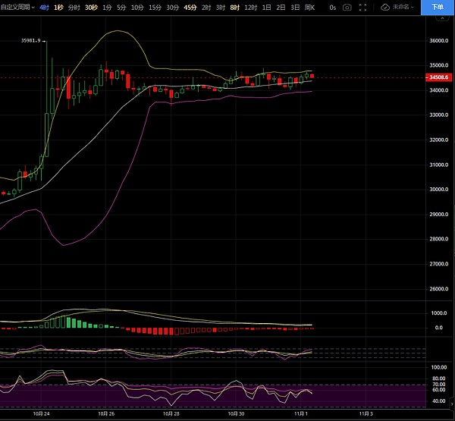Take a chart screenshot with camera icon
455x421 pixels.
(347, 7)
